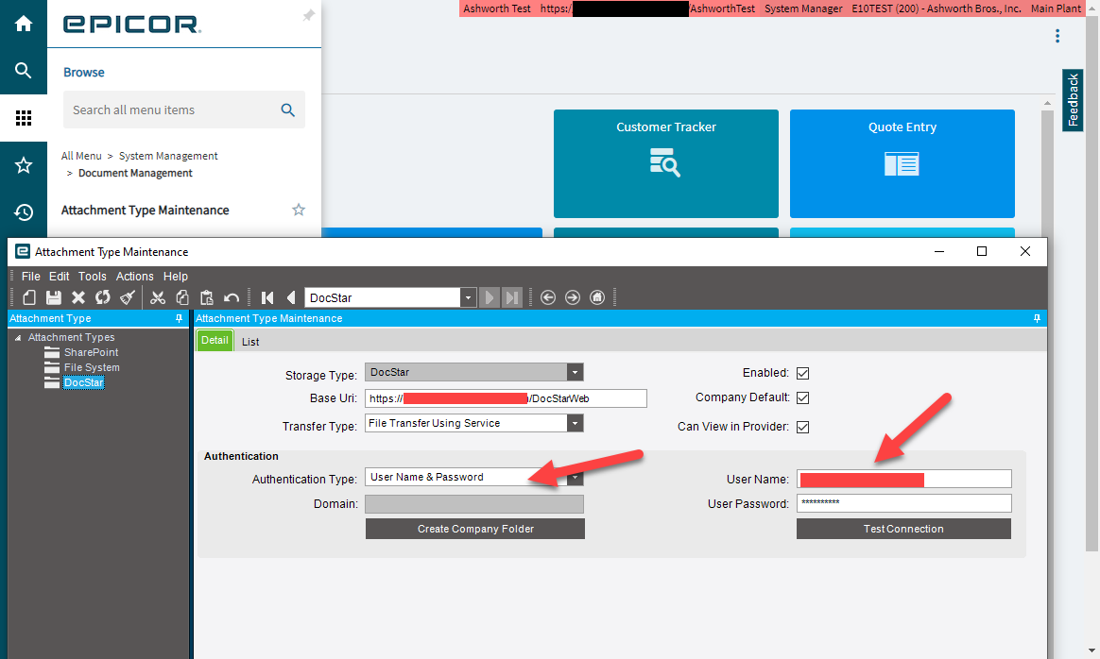This screenshot has width=1100, height=659.
Task: Open the Actions menu
Action: 135,277
